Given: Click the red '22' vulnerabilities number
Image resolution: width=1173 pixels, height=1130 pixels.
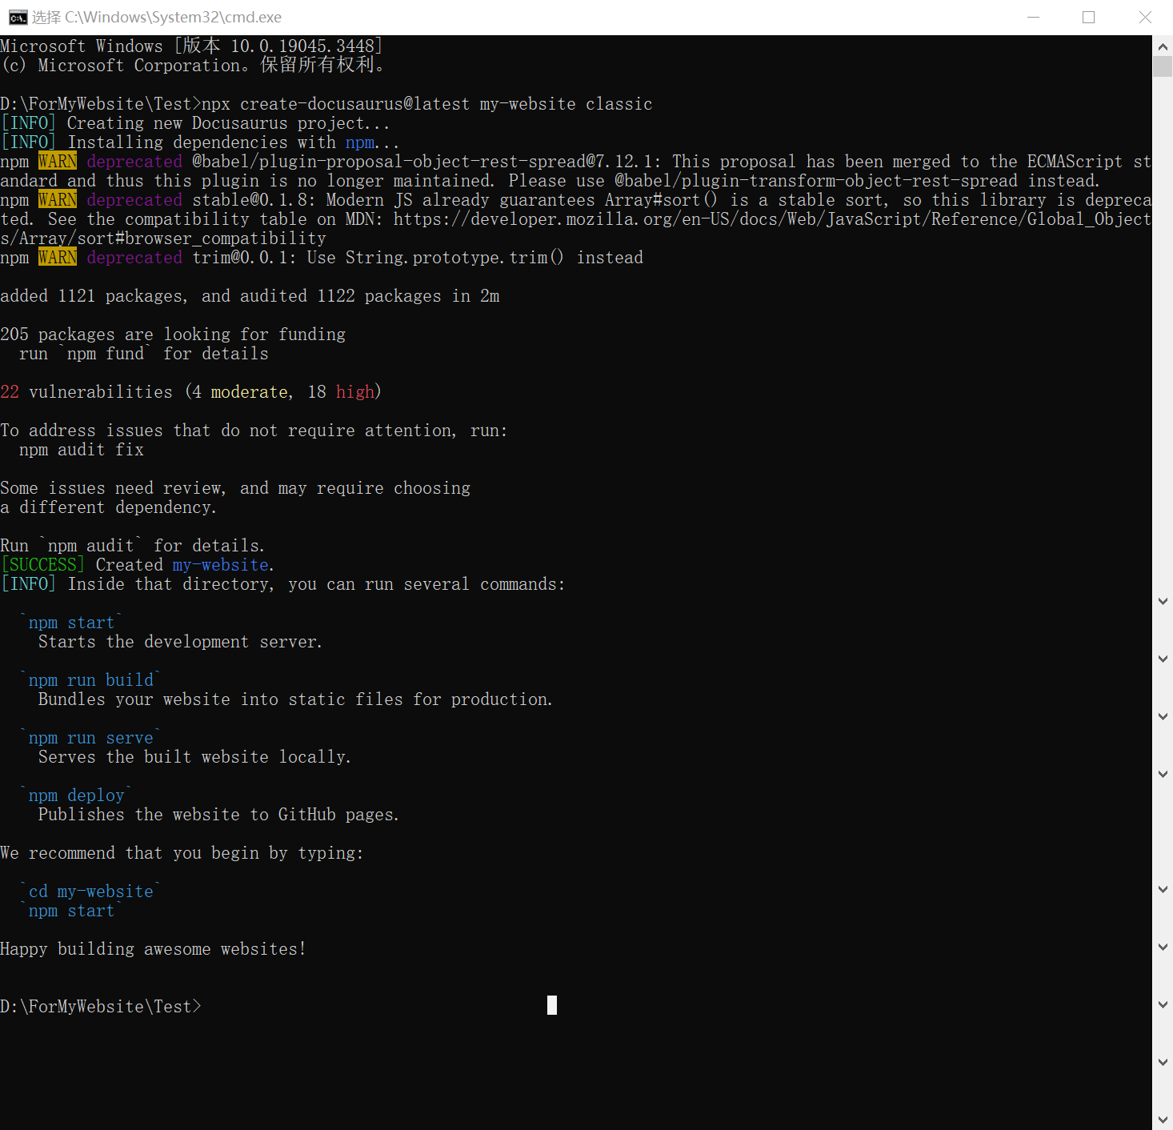Looking at the screenshot, I should coord(10,392).
